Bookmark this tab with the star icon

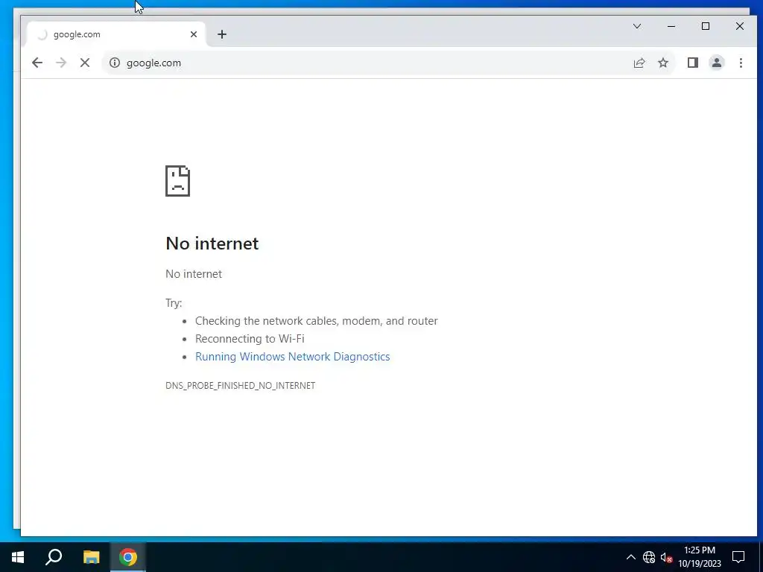pyautogui.click(x=662, y=63)
